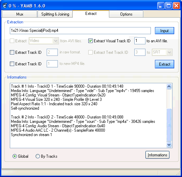Click the YAMB app icon in title bar
182x177 pixels.
(5, 5)
